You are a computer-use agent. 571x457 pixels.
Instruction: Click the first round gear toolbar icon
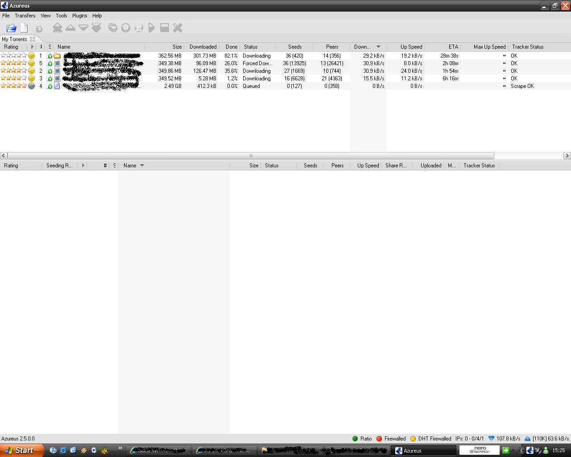(113, 28)
